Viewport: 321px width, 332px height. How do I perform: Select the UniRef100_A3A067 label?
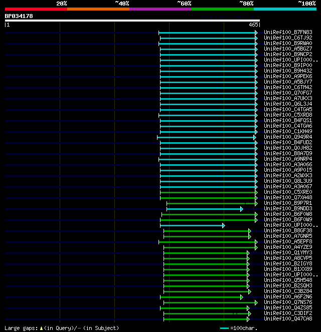(288, 186)
